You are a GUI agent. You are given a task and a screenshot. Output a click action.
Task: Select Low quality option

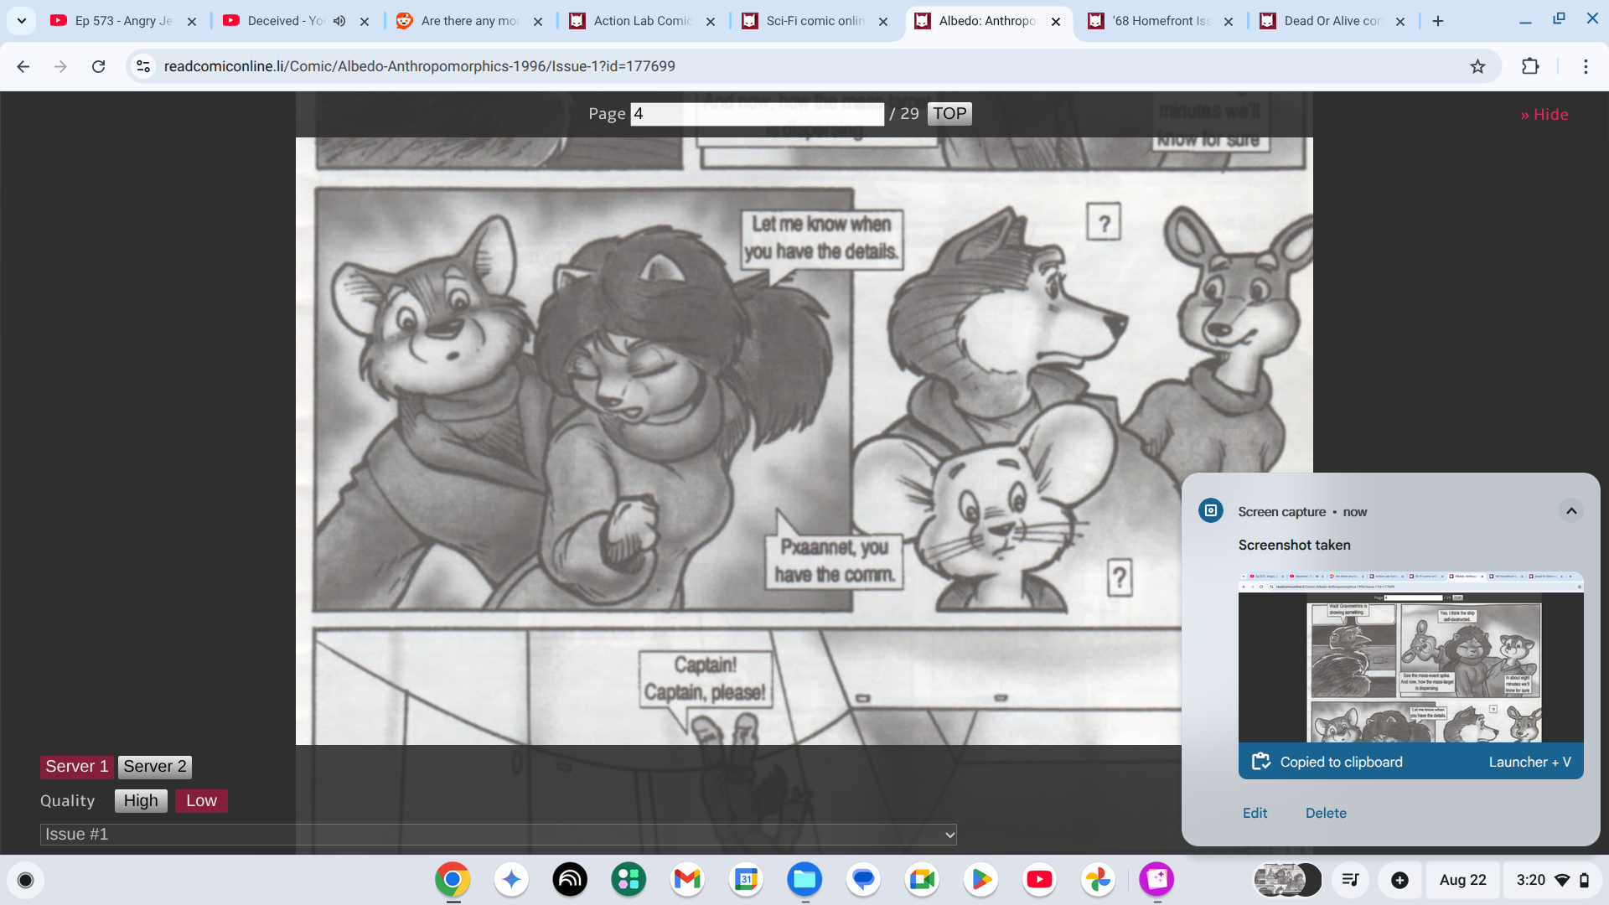(x=201, y=801)
